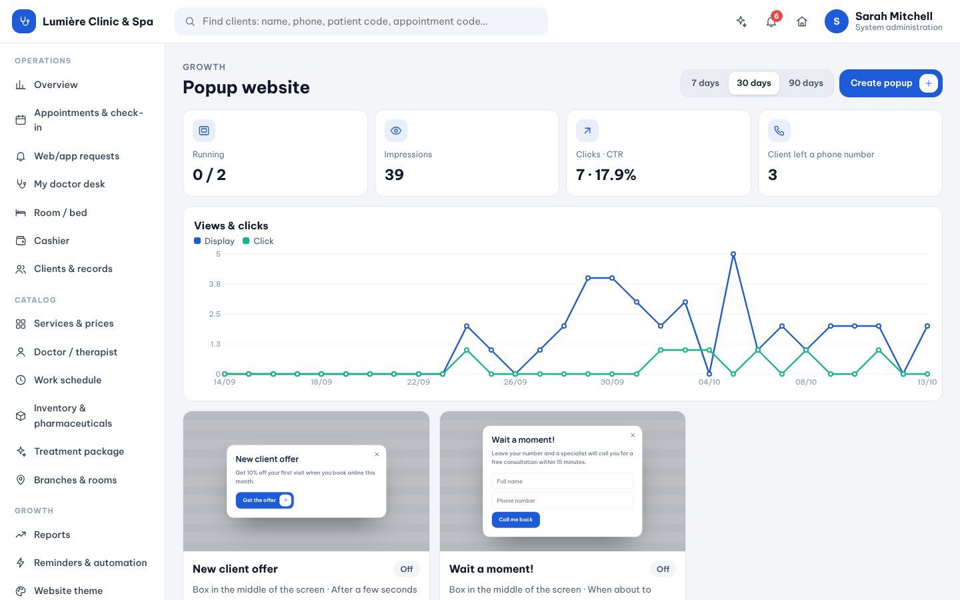Screen dimensions: 960x600
Task: Click the Cashier wallet icon
Action: pyautogui.click(x=21, y=241)
